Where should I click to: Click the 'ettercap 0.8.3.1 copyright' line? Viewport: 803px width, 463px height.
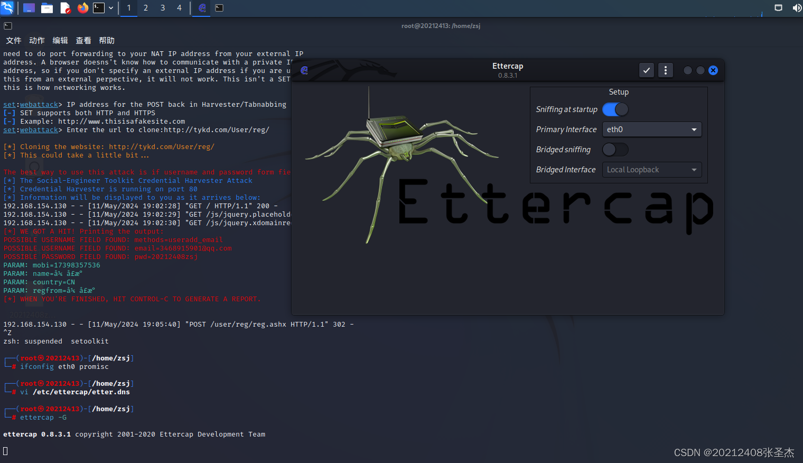point(134,434)
